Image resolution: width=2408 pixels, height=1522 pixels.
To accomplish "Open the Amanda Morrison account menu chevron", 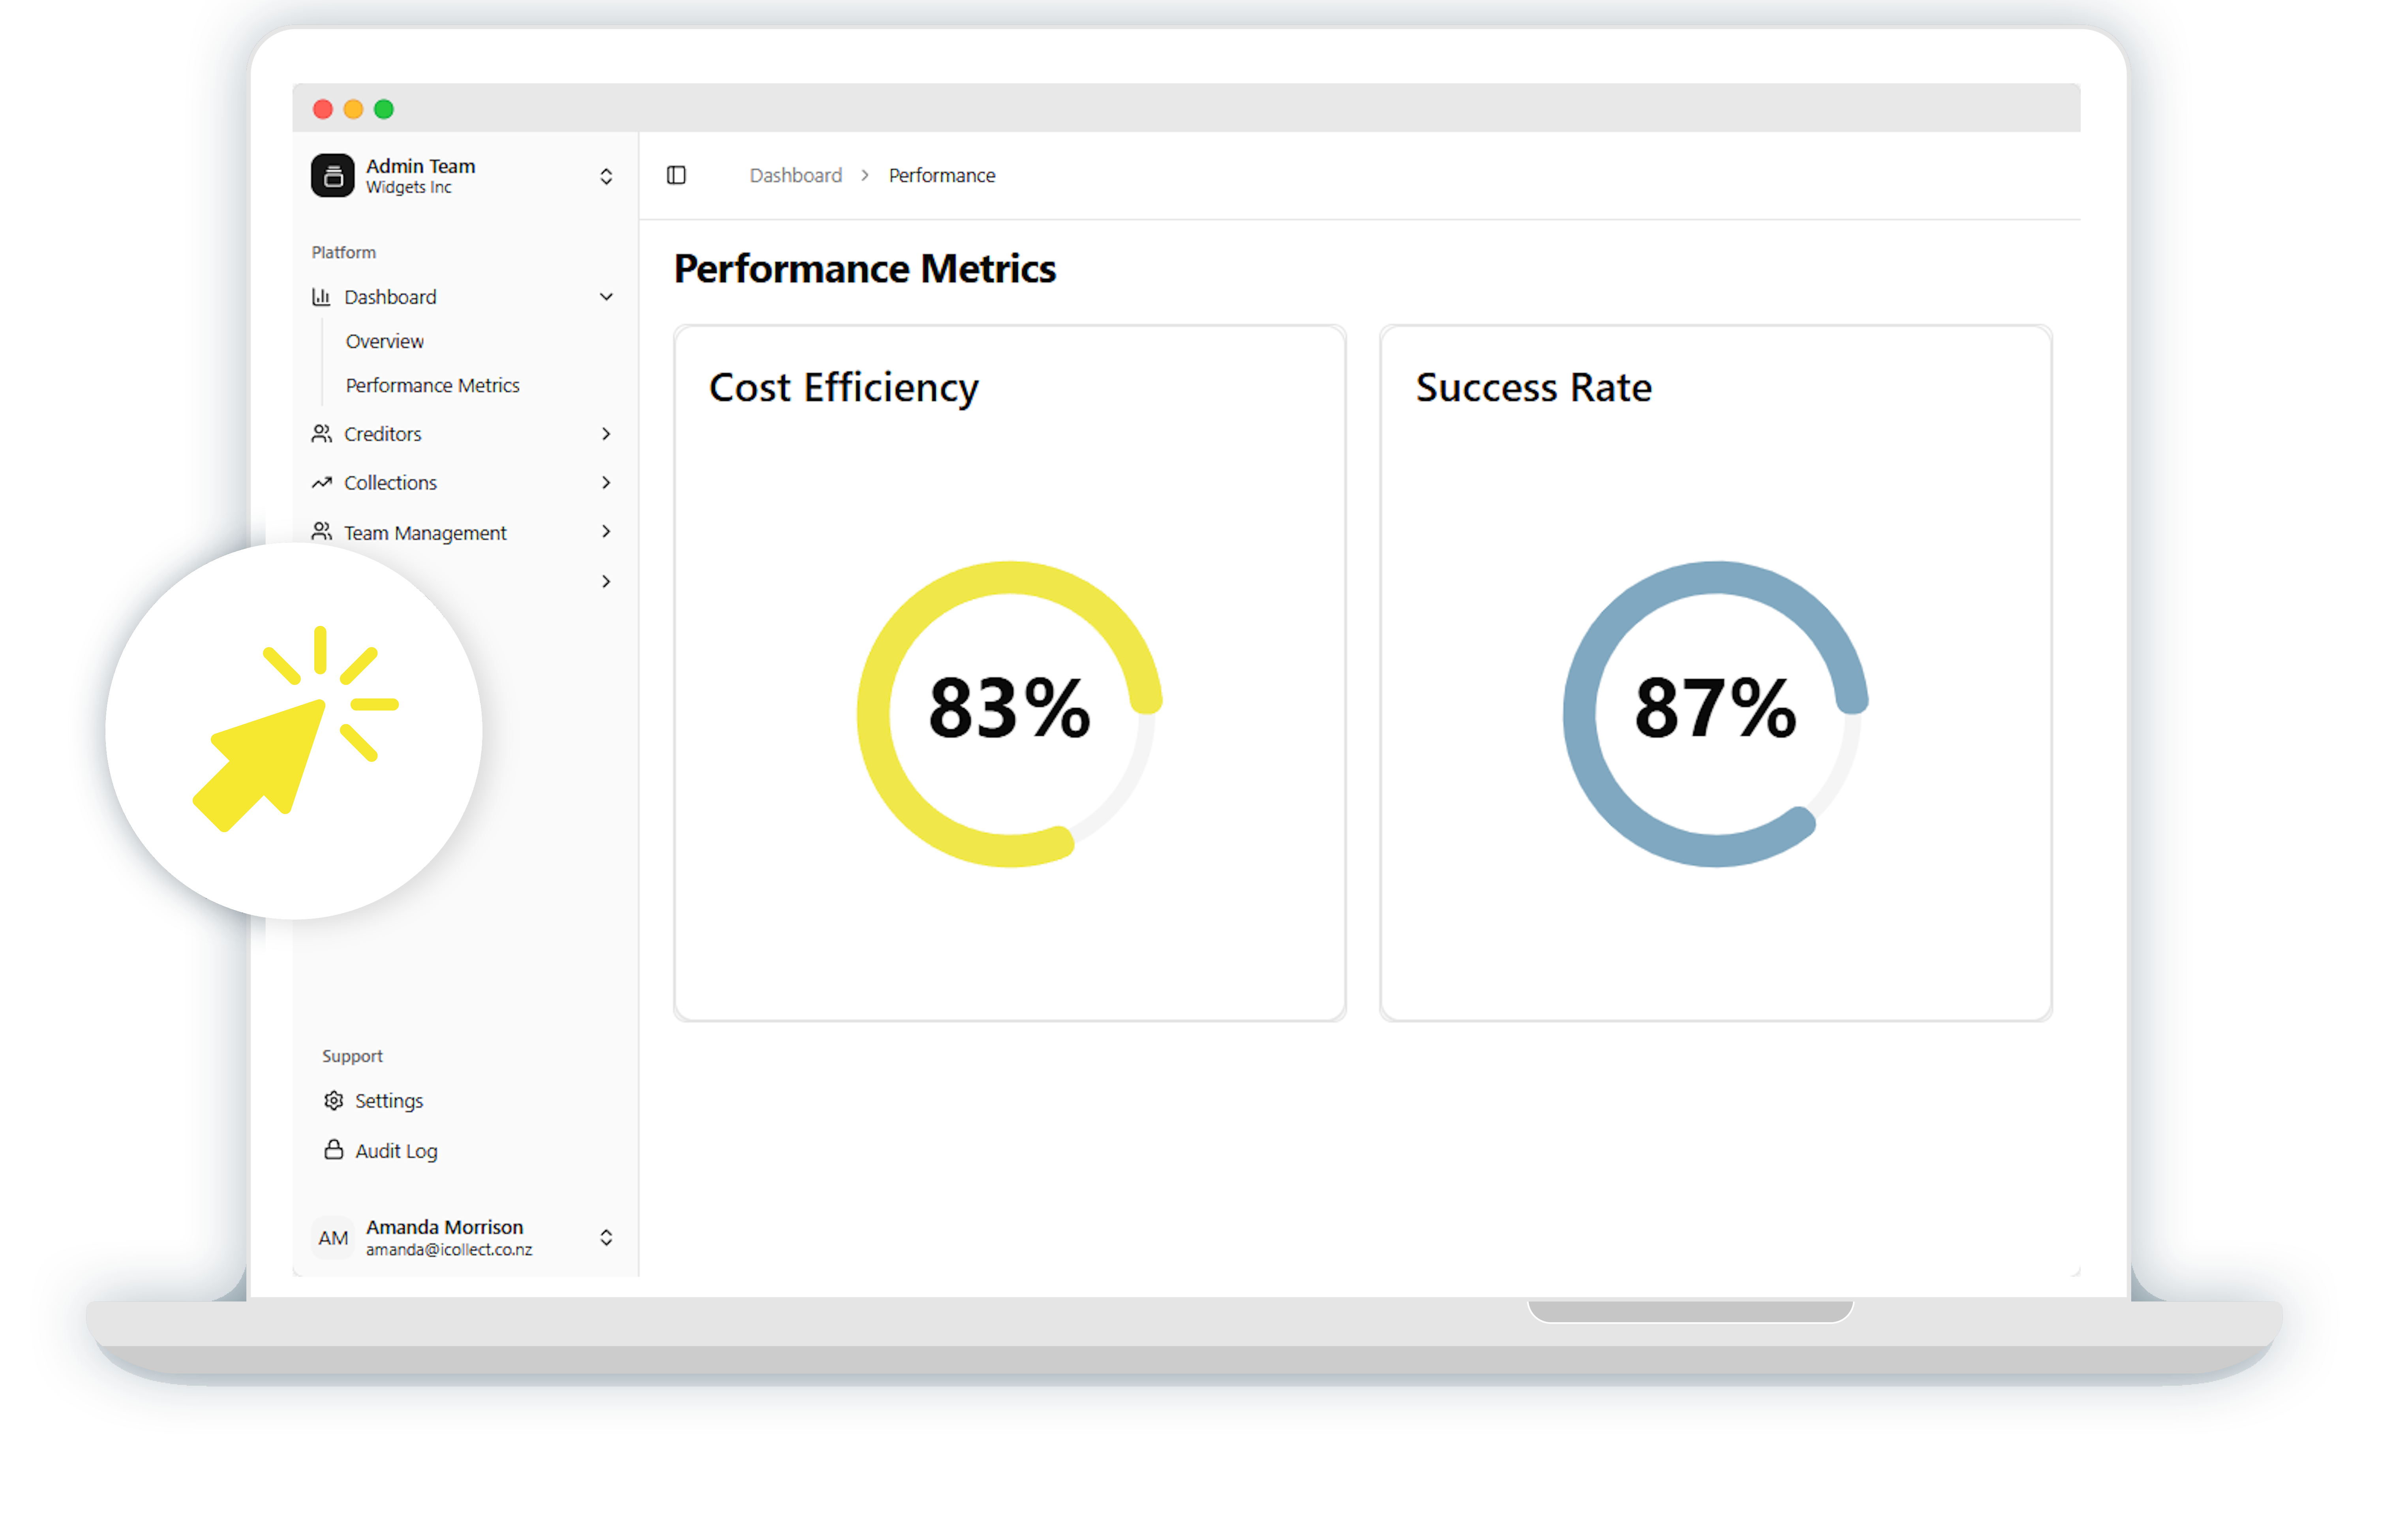I will (606, 1238).
